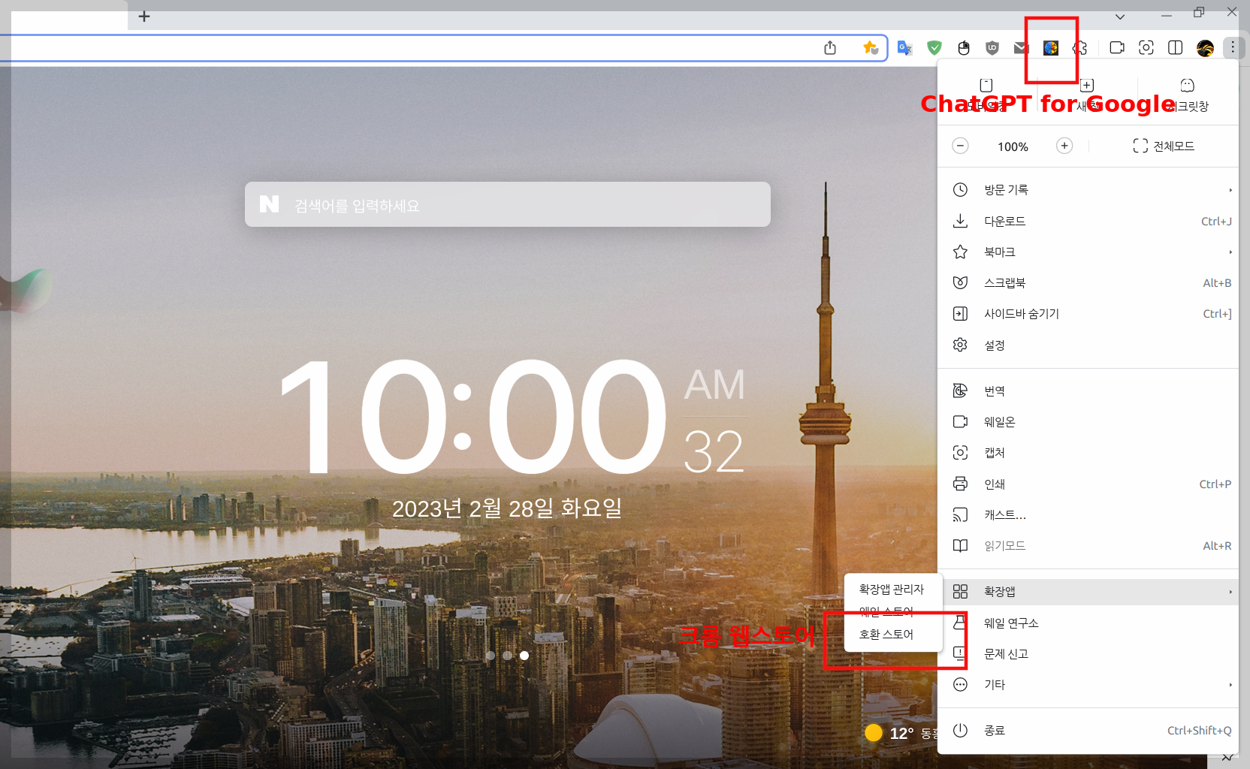Click the 10:00 clock display

[x=473, y=417]
